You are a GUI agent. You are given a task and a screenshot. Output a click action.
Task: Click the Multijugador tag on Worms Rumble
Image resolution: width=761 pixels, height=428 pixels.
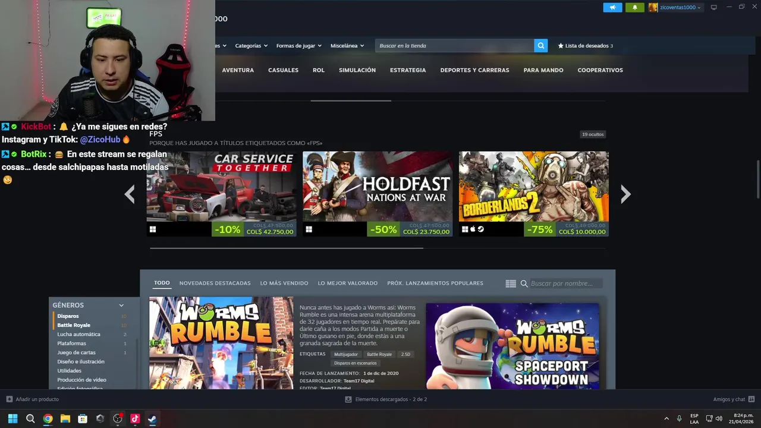click(x=346, y=354)
